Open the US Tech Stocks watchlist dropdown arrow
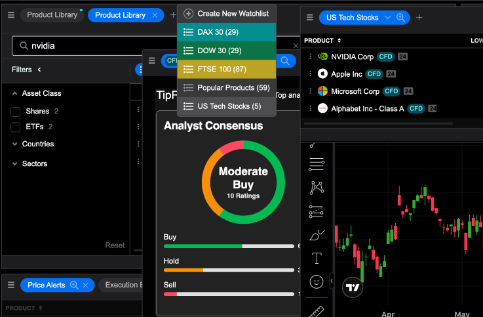This screenshot has width=483, height=317. 387,17
